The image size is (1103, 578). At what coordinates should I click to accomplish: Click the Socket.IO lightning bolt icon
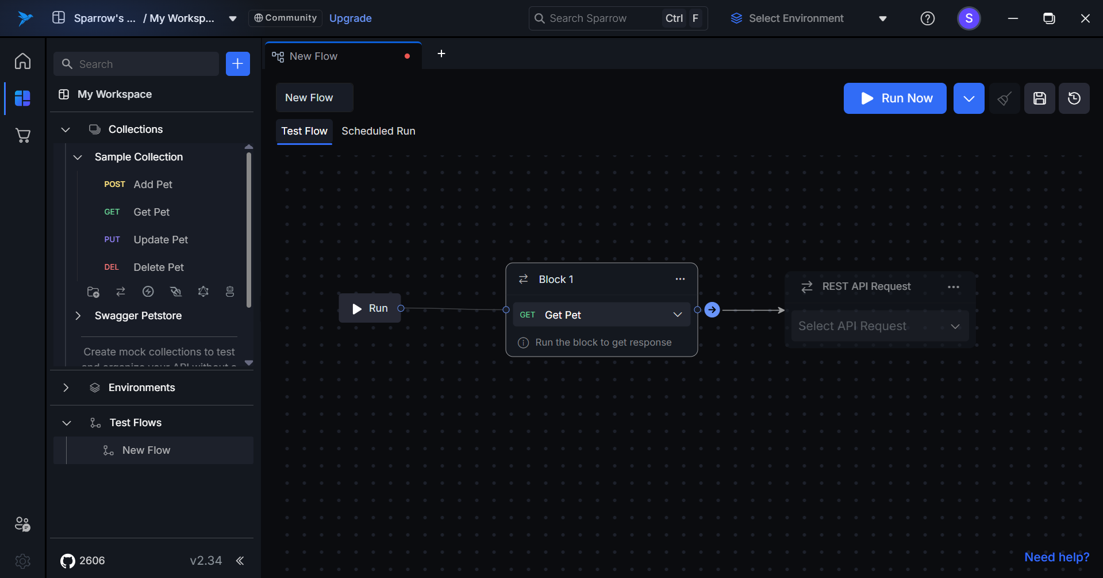(148, 292)
